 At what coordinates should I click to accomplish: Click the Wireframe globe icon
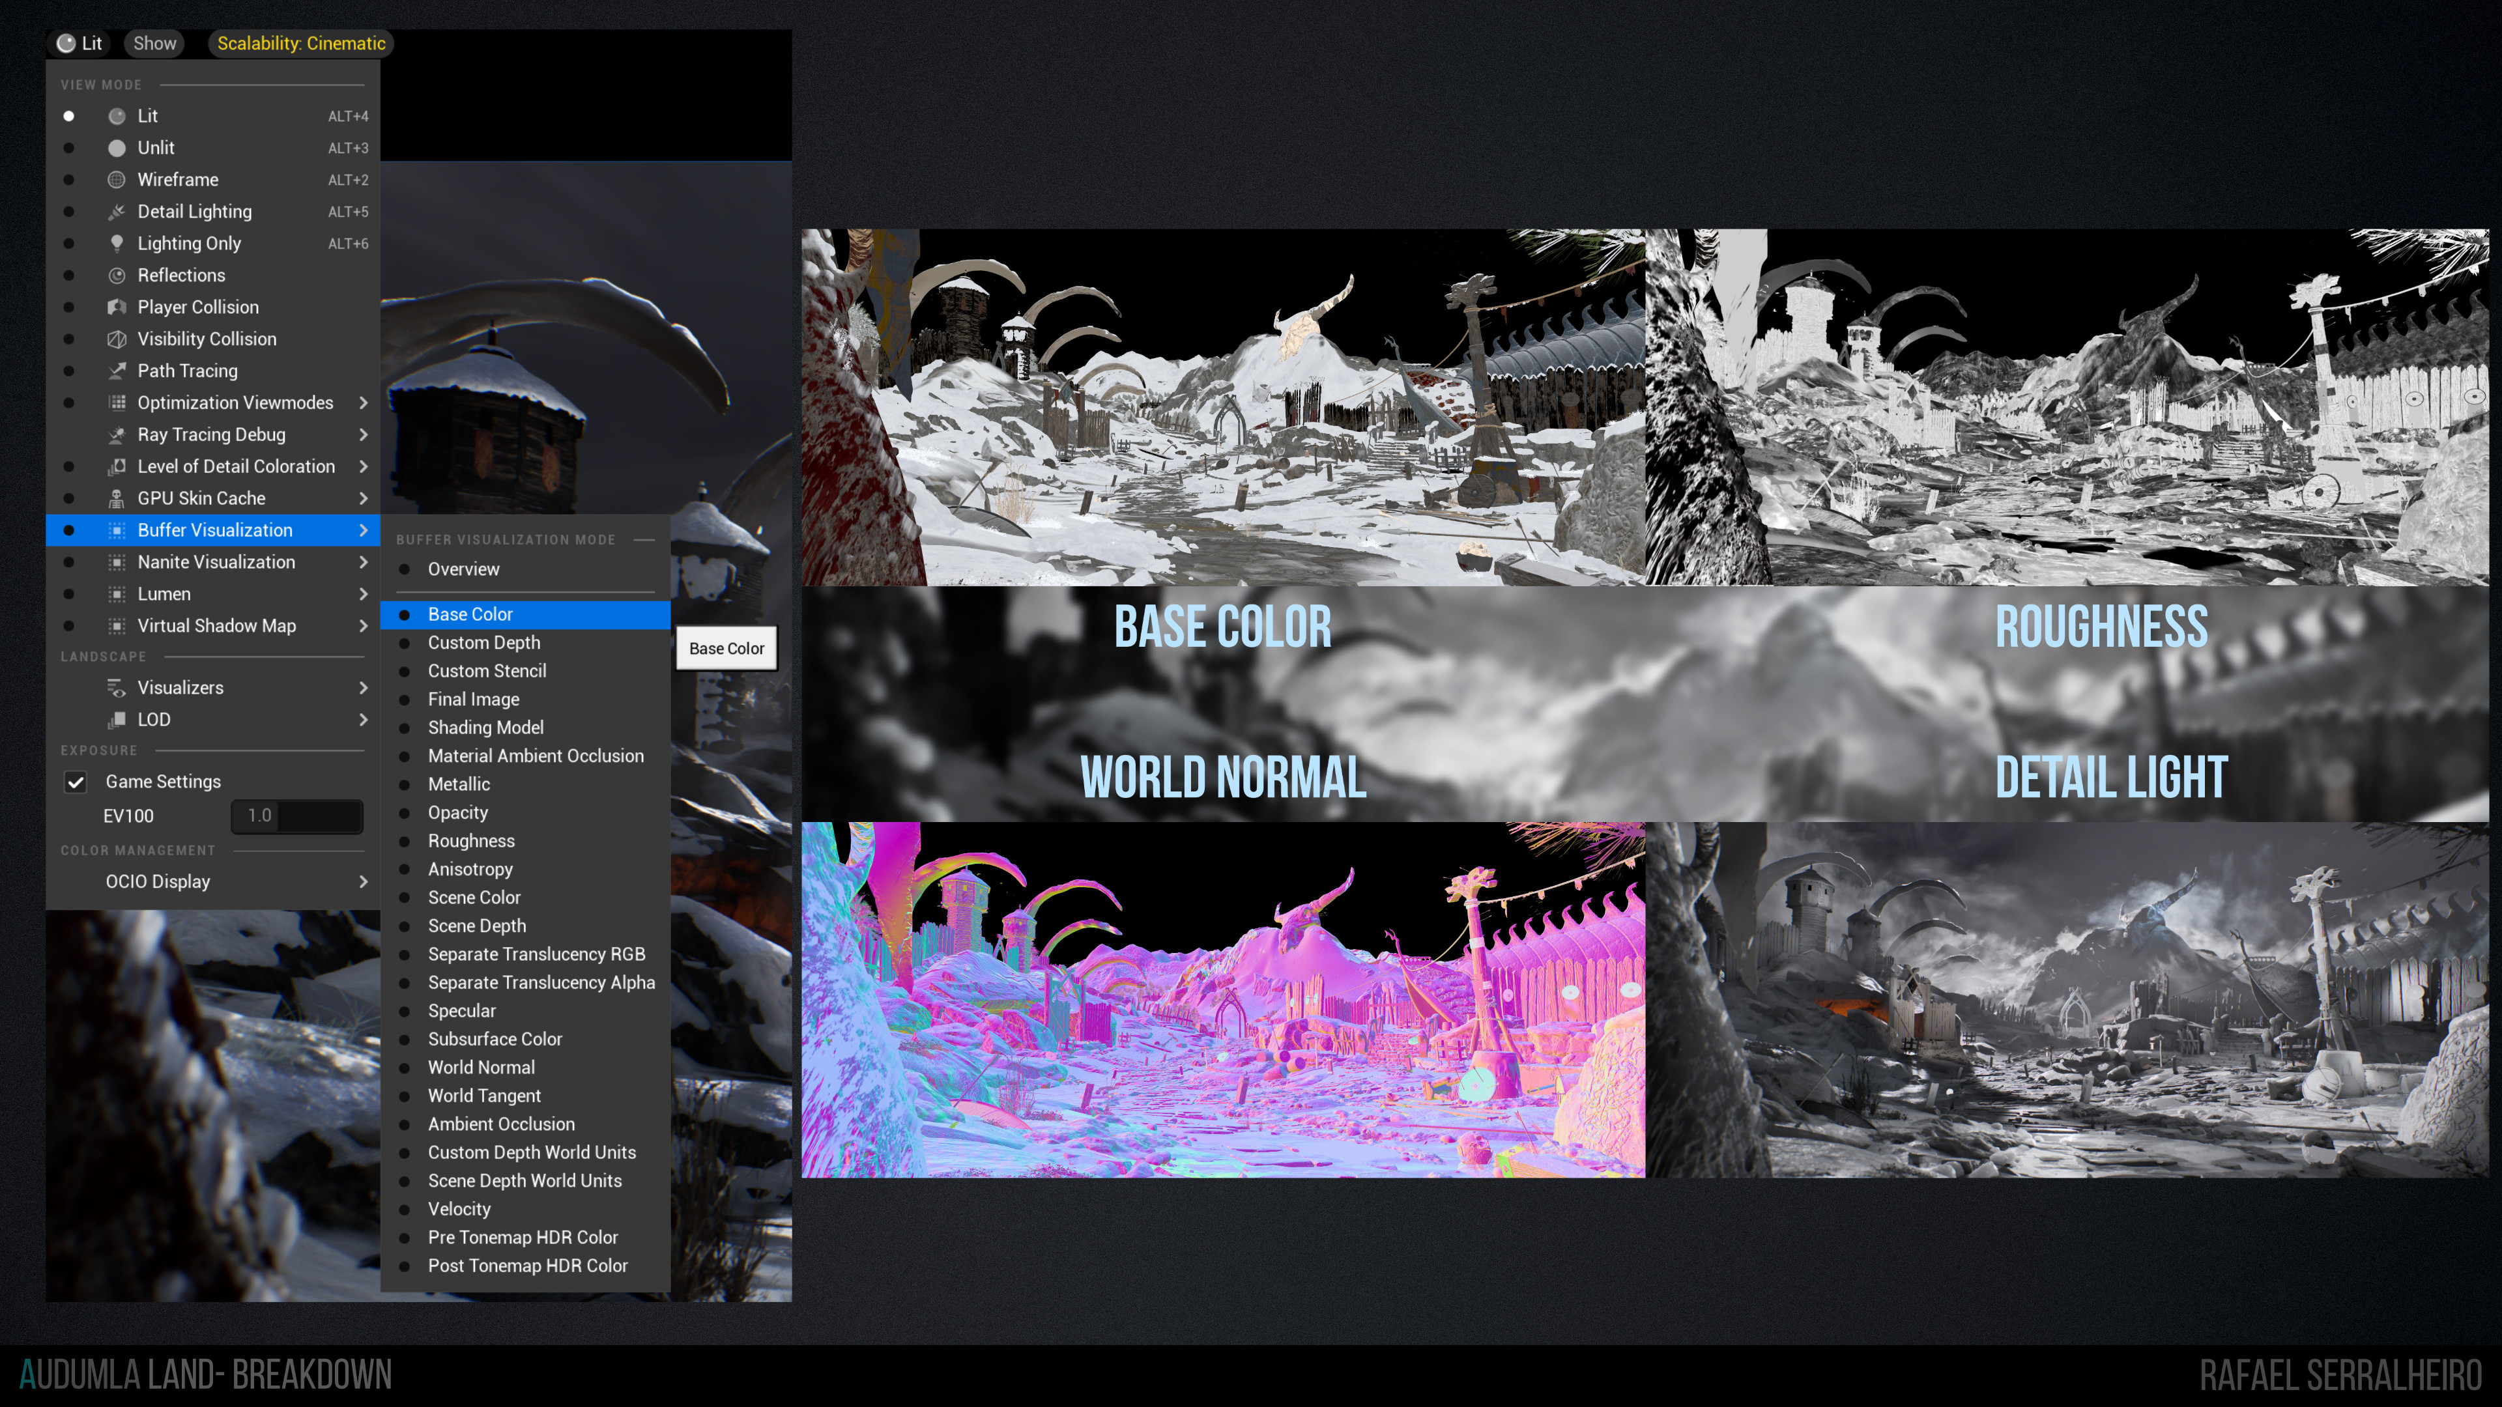[117, 180]
